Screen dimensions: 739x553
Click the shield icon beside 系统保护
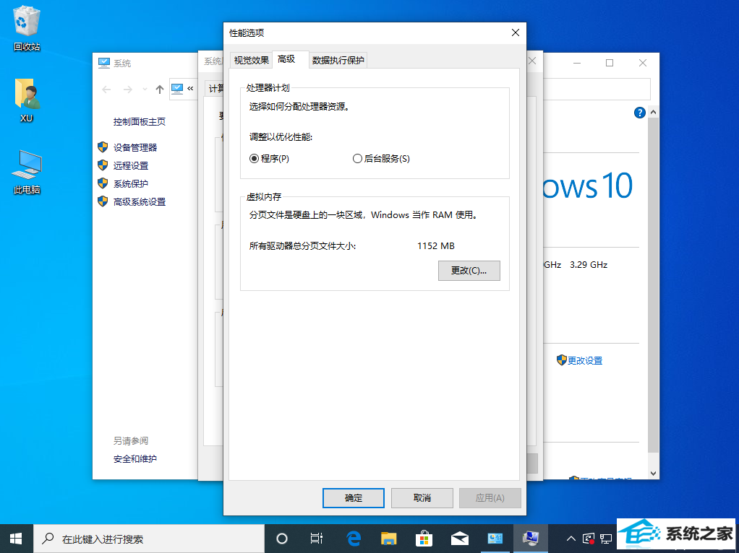(103, 183)
